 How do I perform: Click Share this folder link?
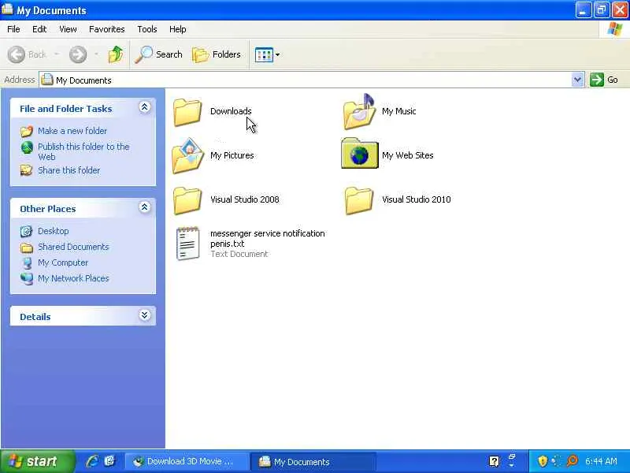click(69, 170)
